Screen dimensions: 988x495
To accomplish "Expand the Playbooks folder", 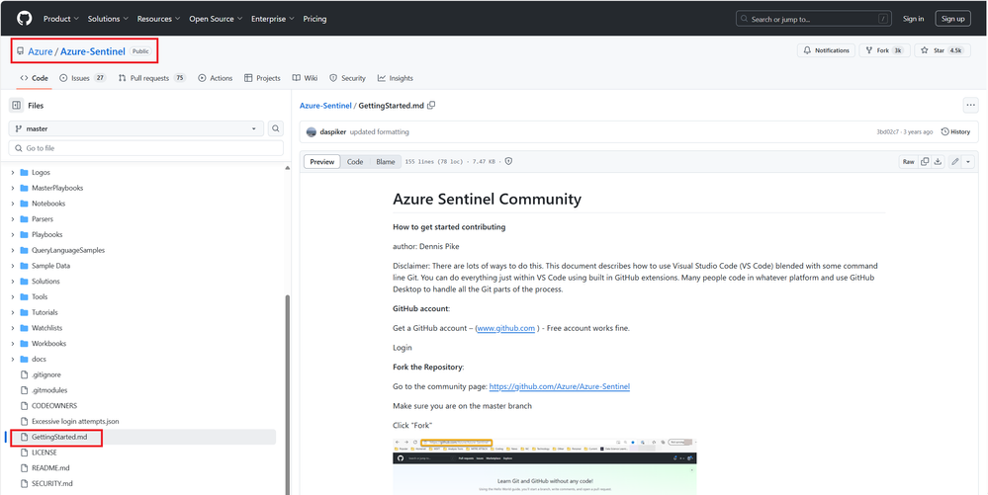I will tap(13, 234).
